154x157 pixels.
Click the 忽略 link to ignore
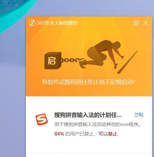coord(139,115)
